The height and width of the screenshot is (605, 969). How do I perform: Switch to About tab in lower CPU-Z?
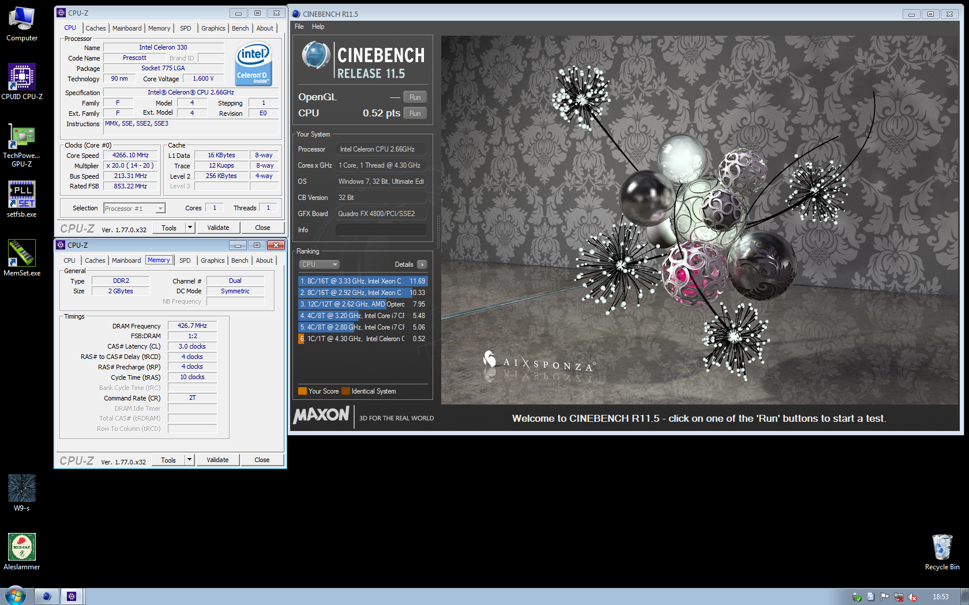coord(264,260)
